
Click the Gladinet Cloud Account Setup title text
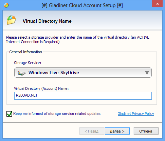82,5
